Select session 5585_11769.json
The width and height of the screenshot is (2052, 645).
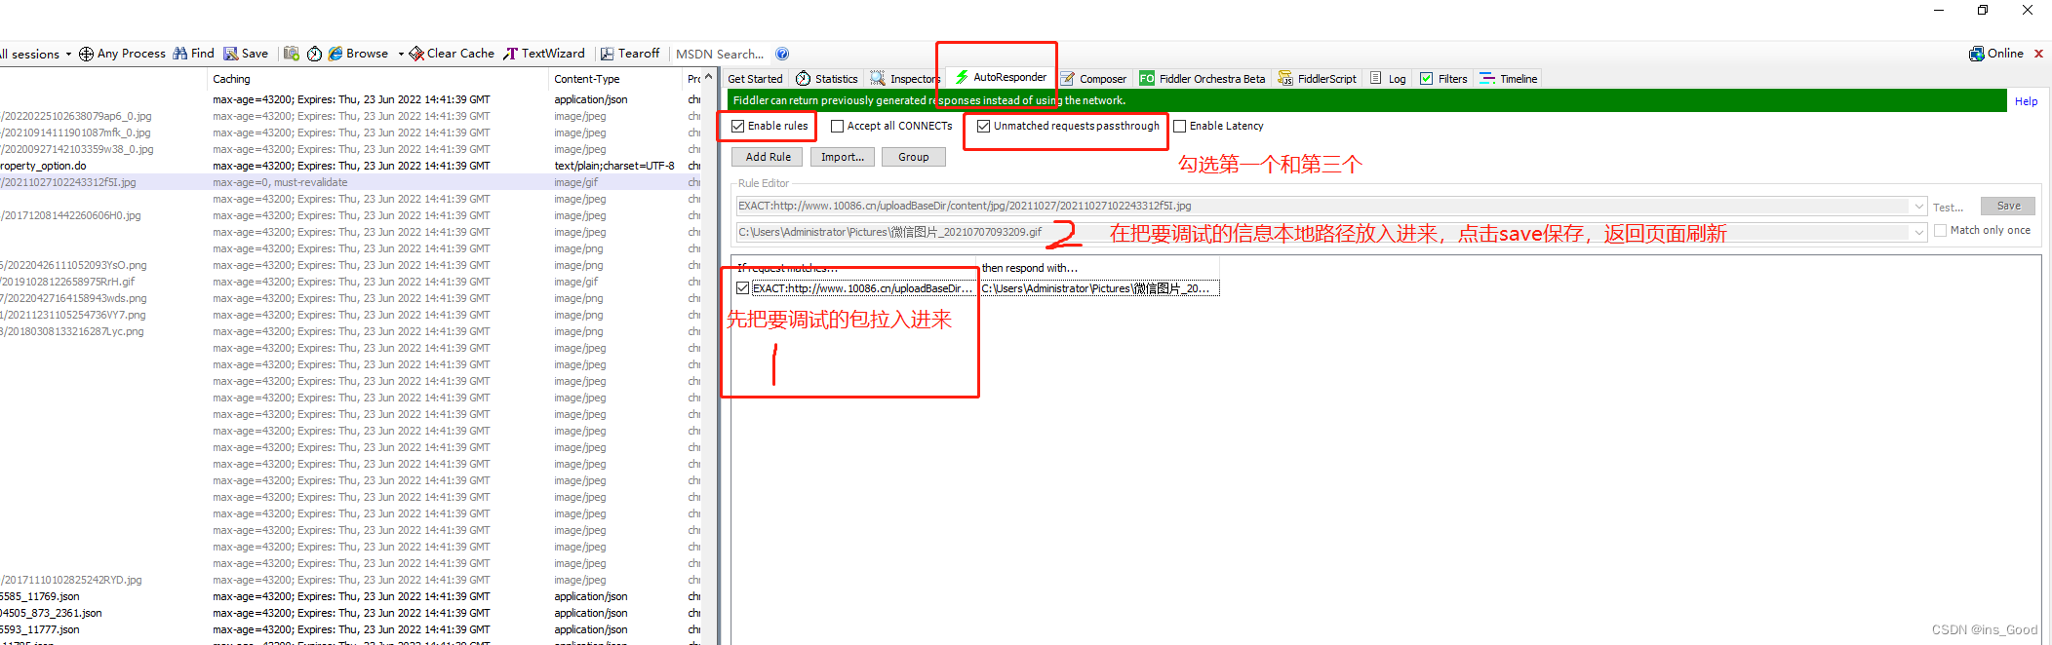[x=40, y=596]
